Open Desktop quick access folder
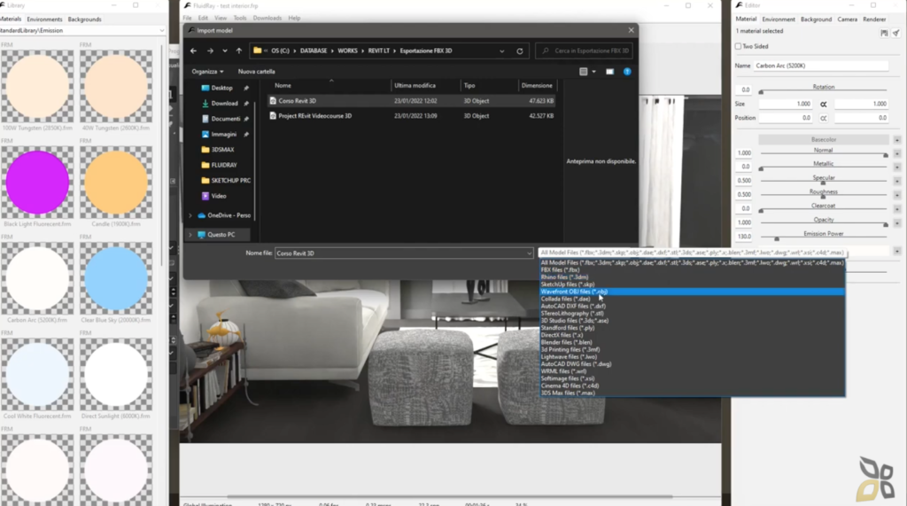This screenshot has width=907, height=506. click(x=221, y=88)
